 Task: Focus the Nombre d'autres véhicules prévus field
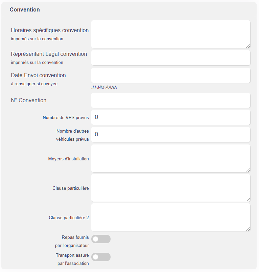pyautogui.click(x=171, y=134)
